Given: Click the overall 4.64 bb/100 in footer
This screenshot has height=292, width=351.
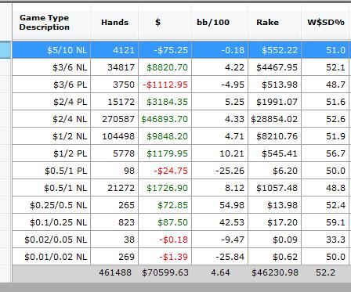Looking at the screenshot, I should pyautogui.click(x=220, y=272).
